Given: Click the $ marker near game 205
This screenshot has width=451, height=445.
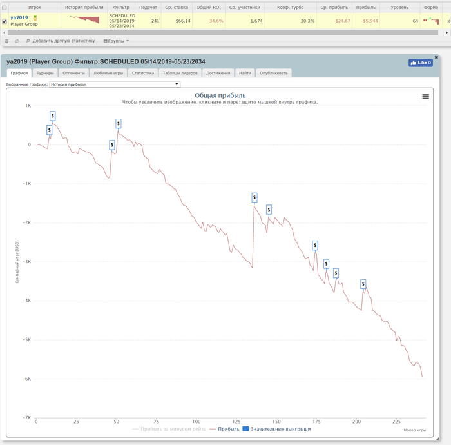Looking at the screenshot, I should tap(363, 284).
